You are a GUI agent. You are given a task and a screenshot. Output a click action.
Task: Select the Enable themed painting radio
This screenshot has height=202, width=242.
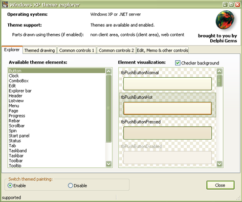[10, 186]
